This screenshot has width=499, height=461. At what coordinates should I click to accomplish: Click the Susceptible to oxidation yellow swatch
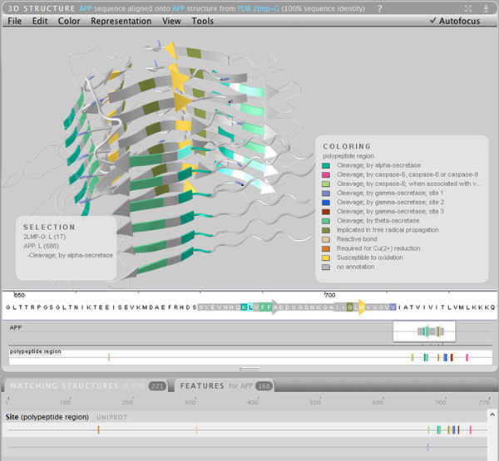[328, 257]
